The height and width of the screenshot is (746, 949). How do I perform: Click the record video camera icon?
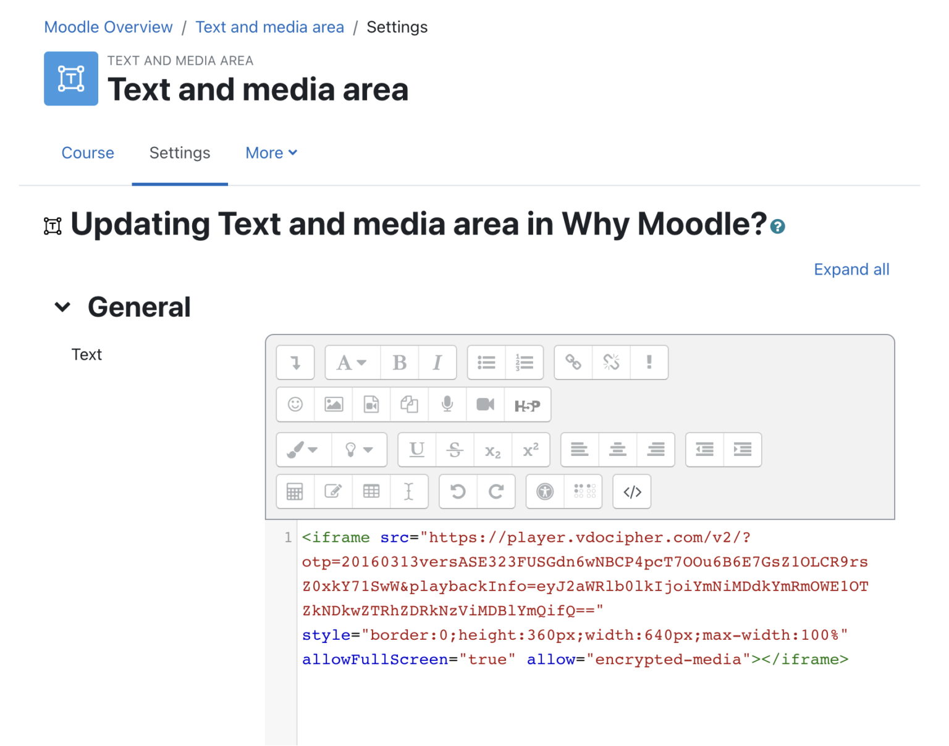pos(485,405)
